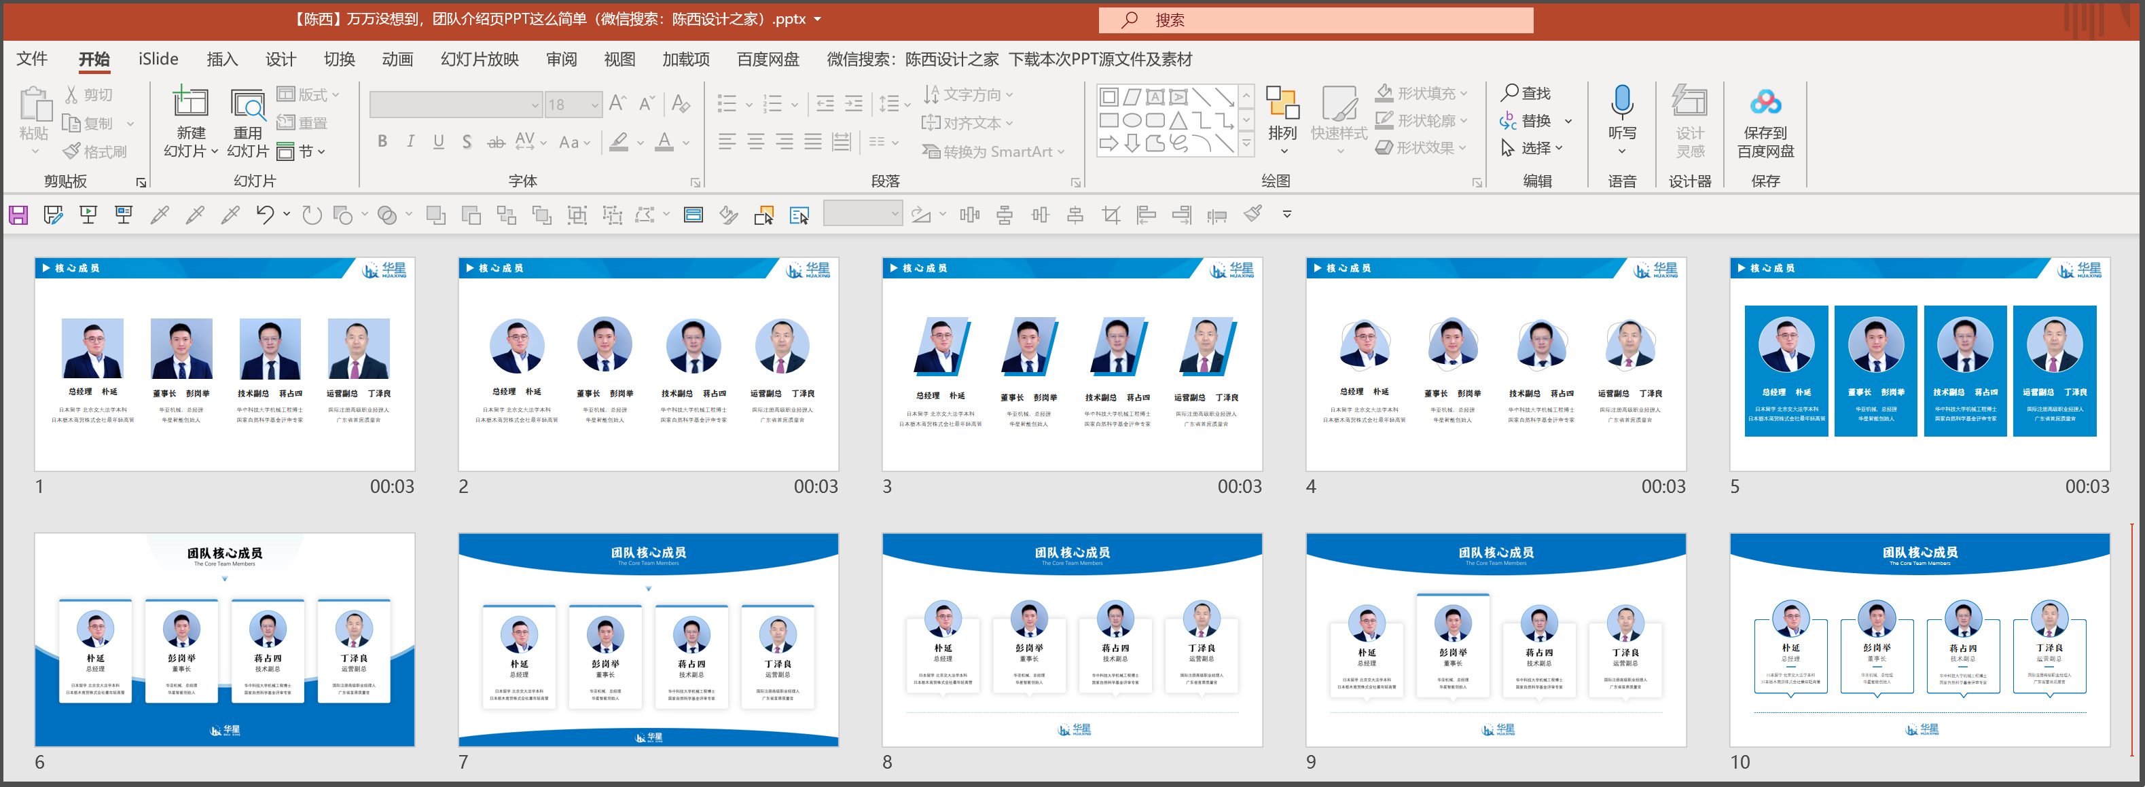Click the find magnifier icon
This screenshot has width=2145, height=787.
pos(1510,92)
